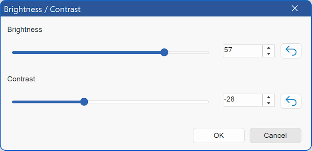The image size is (312, 151).
Task: Click the Contrast slider handle
Action: coord(84,102)
